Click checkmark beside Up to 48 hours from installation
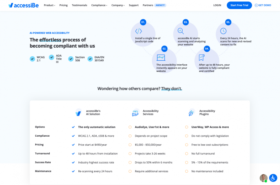This screenshot has height=185, width=280. (x=73, y=153)
